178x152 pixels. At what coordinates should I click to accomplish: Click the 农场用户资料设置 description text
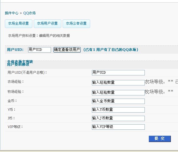point(39,36)
